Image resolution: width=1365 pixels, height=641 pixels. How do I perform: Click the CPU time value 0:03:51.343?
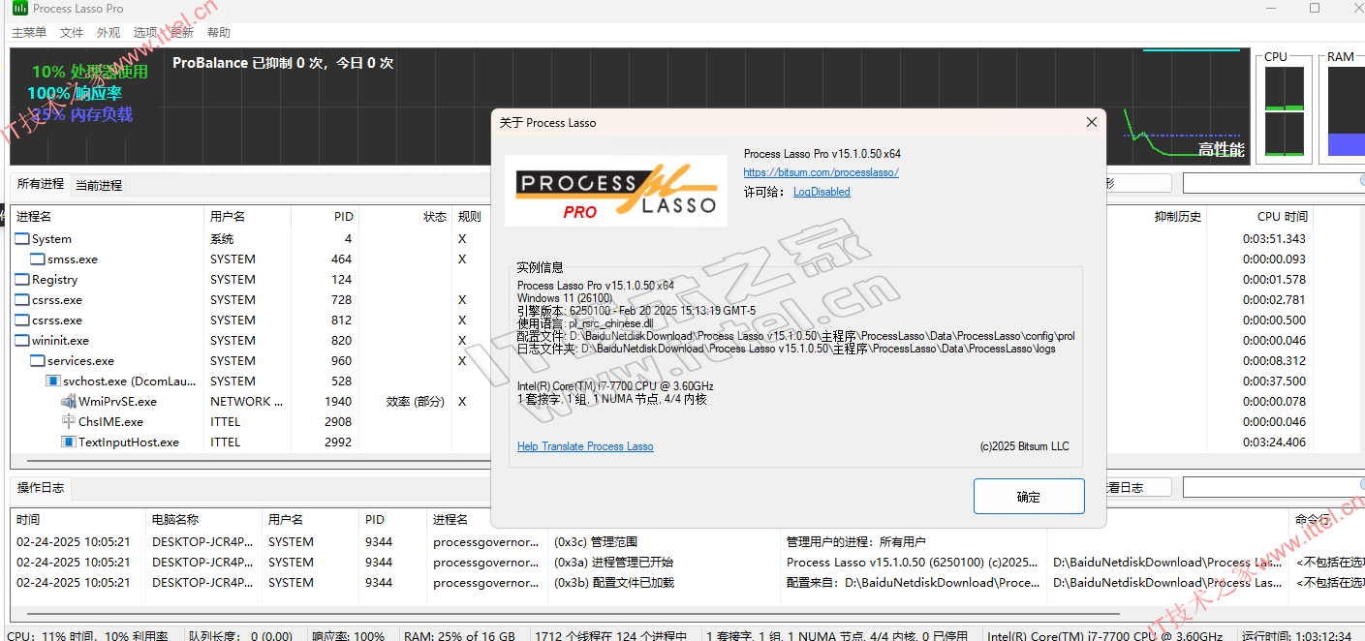[1274, 238]
